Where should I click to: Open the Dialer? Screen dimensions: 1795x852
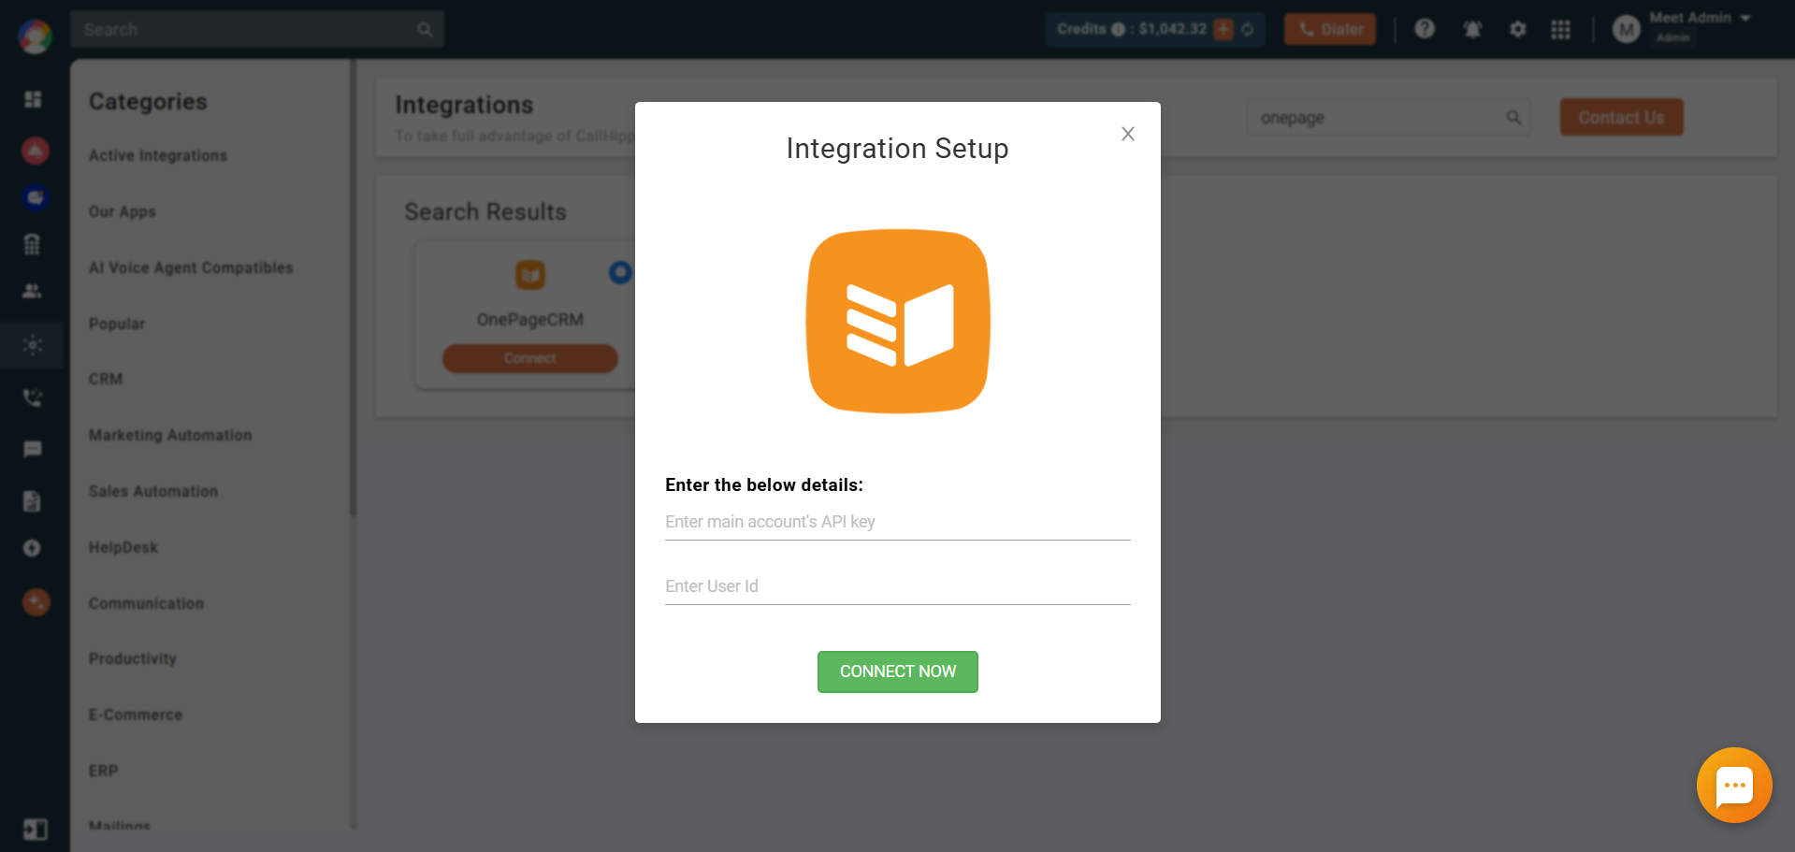tap(1329, 29)
